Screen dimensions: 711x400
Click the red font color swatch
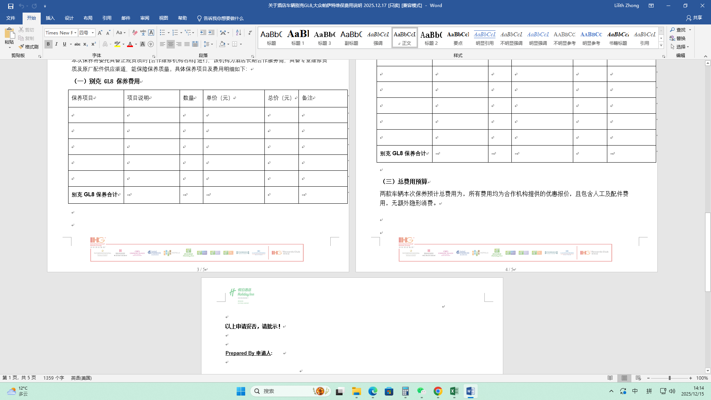pyautogui.click(x=130, y=44)
